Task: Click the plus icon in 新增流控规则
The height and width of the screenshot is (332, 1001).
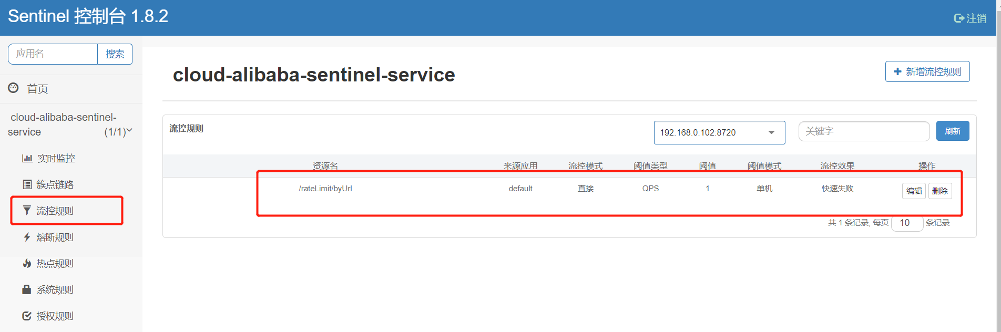Action: (x=897, y=71)
